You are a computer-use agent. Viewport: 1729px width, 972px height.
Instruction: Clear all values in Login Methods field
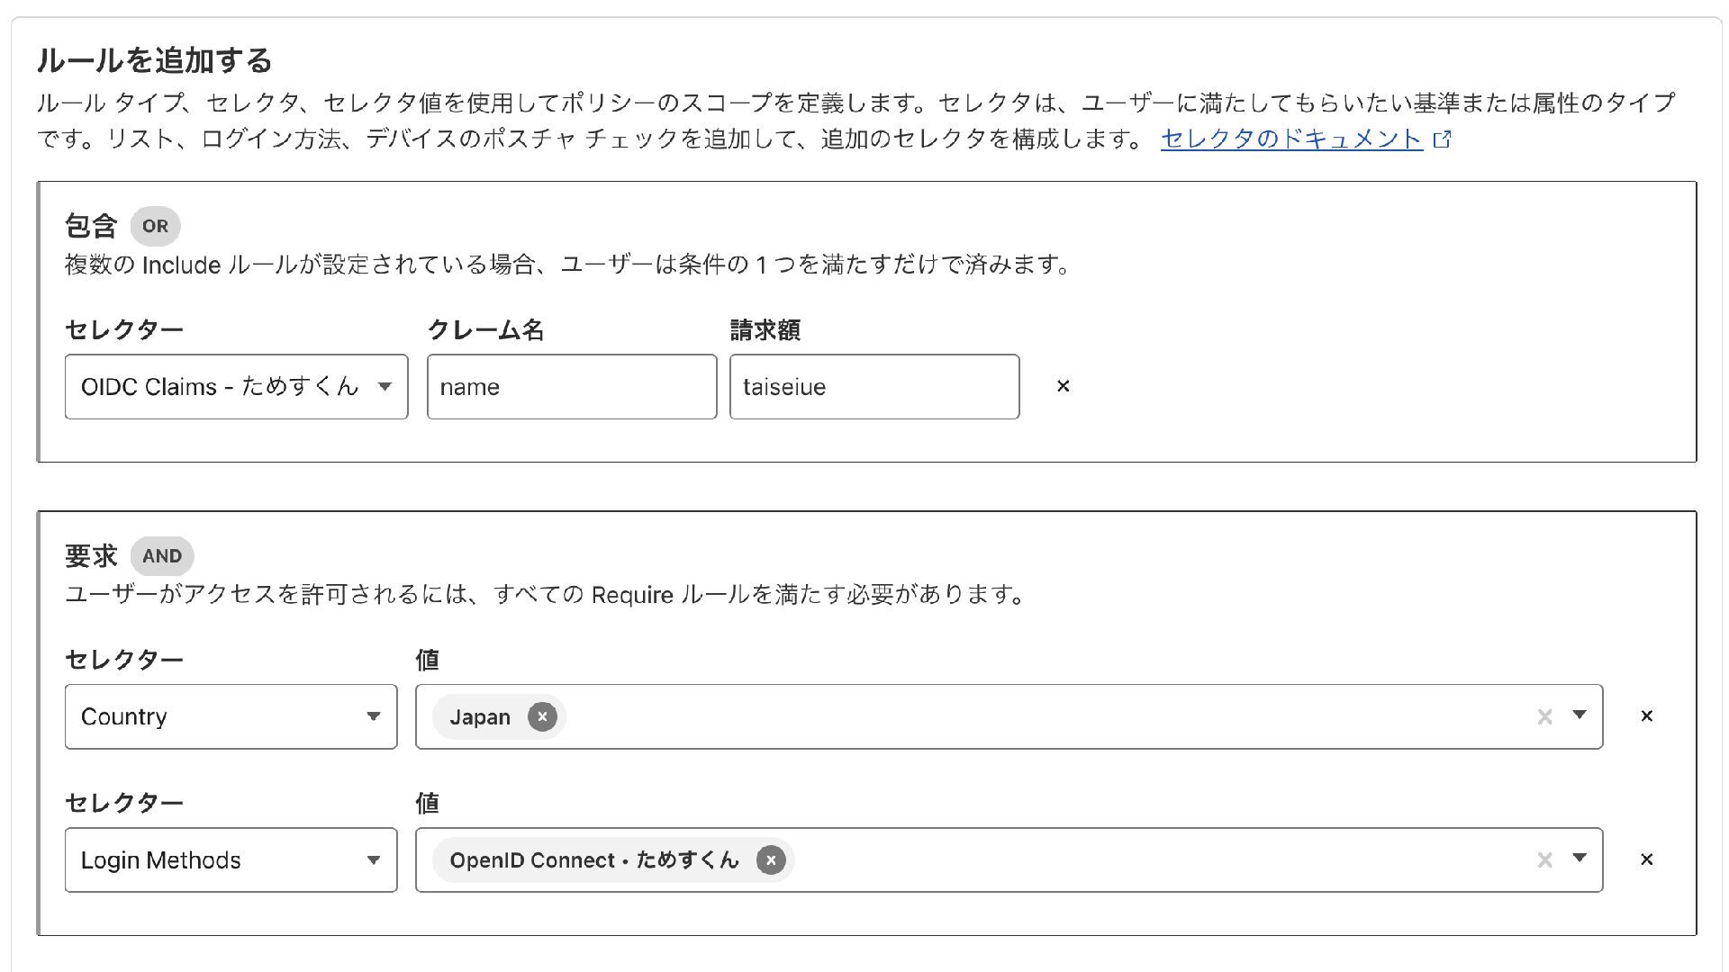pyautogui.click(x=1544, y=860)
